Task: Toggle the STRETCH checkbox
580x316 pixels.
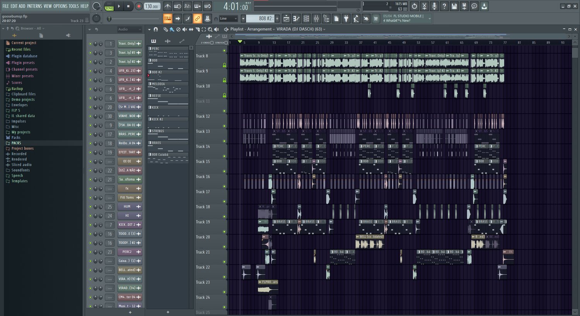Action: point(227,43)
